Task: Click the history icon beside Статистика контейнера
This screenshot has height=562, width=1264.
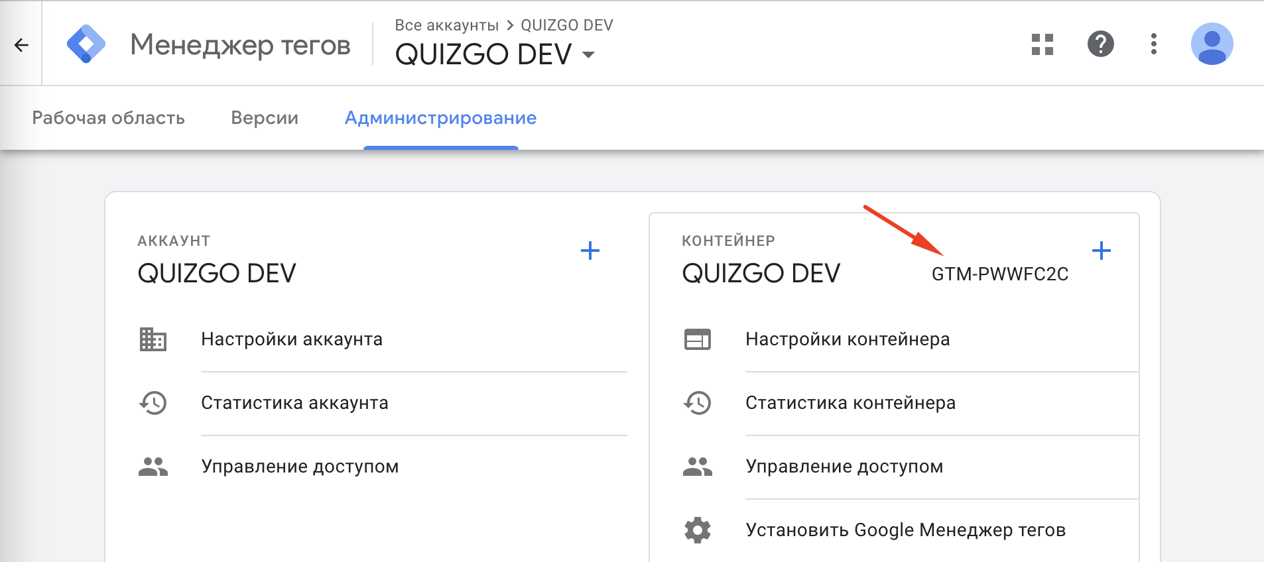Action: click(x=698, y=403)
